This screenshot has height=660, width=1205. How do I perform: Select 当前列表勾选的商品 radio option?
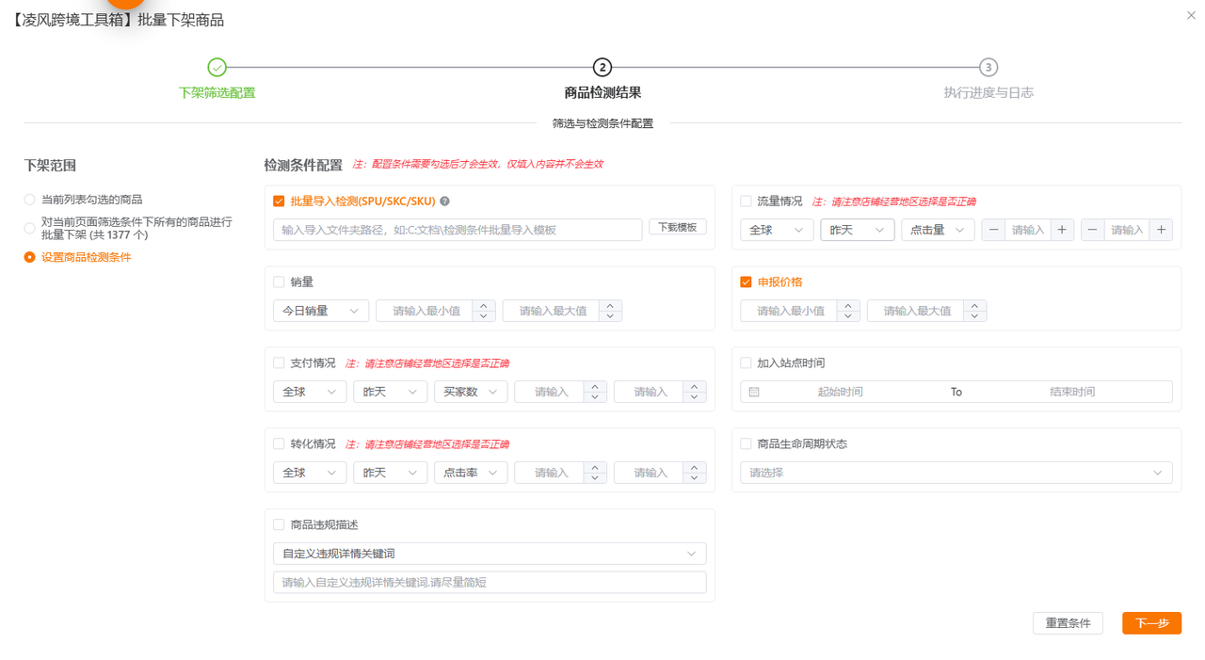click(30, 200)
